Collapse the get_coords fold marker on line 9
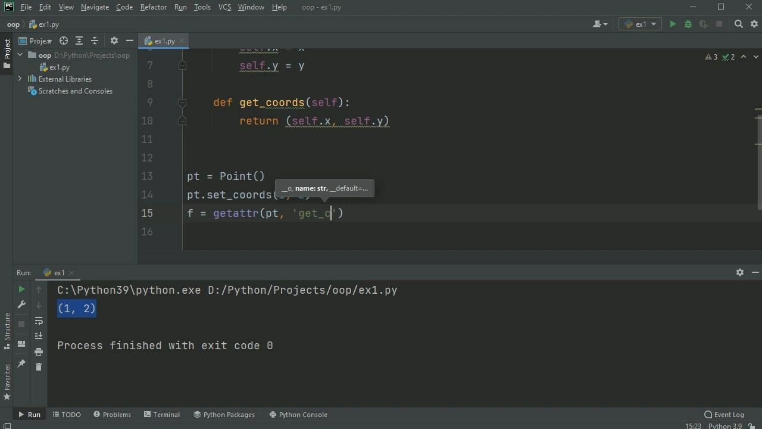The width and height of the screenshot is (762, 429). pyautogui.click(x=182, y=102)
